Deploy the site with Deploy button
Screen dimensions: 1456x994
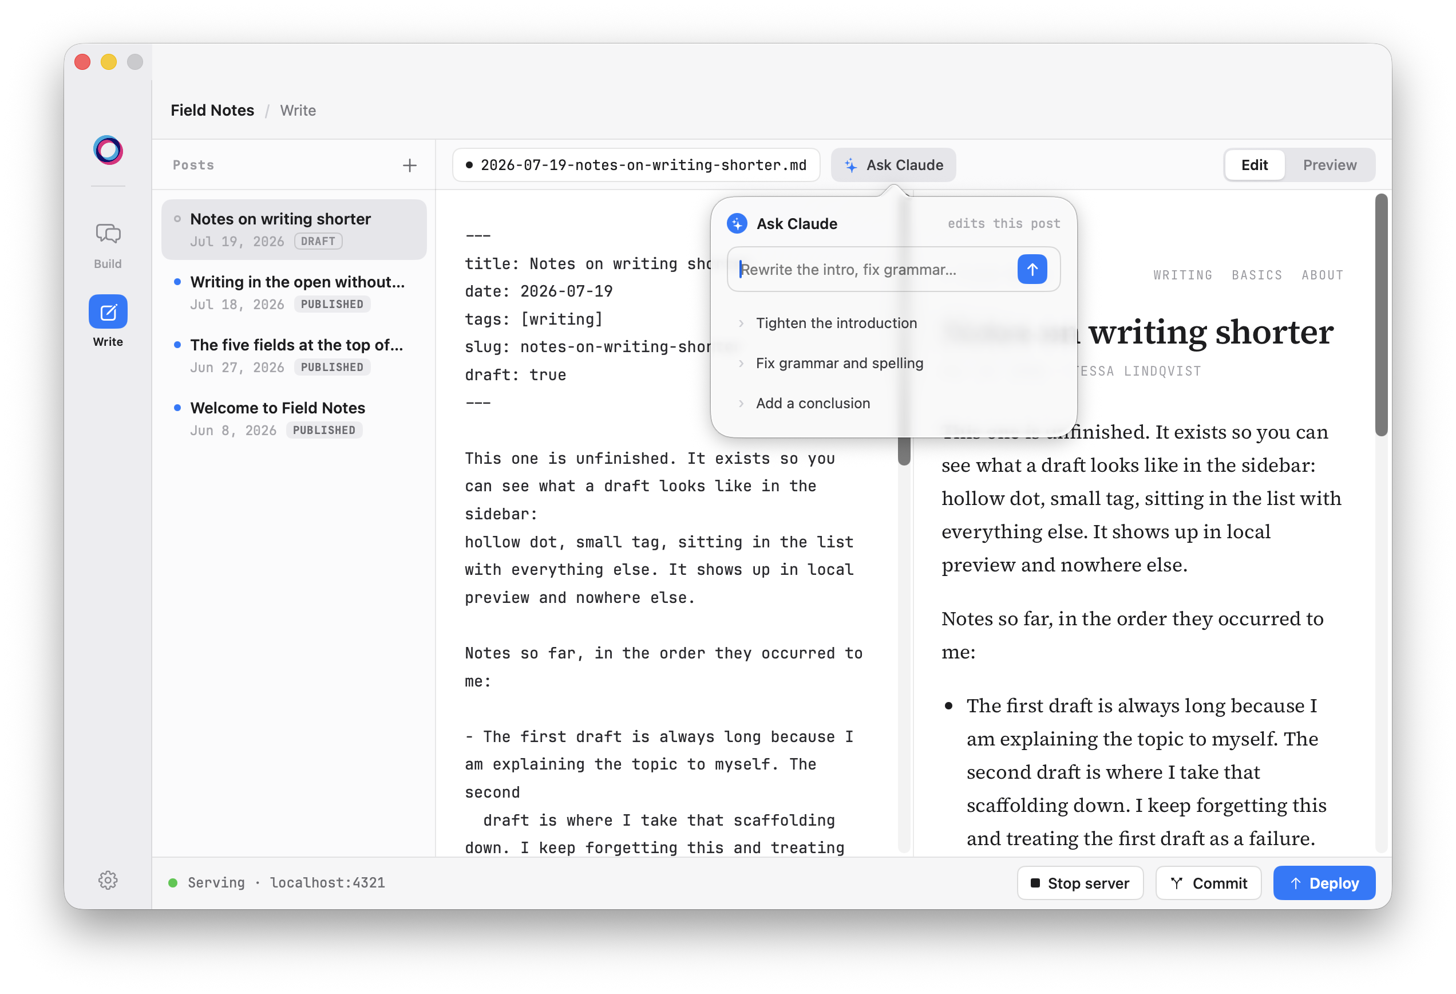[x=1324, y=883]
